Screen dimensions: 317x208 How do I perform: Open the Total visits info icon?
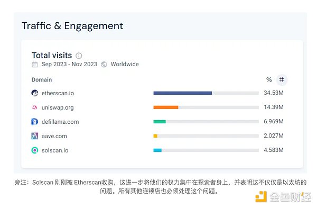pyautogui.click(x=79, y=56)
